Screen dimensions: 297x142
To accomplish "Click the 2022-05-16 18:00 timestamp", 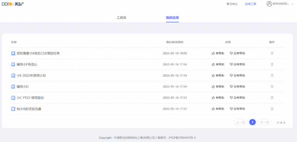I will [175, 53].
